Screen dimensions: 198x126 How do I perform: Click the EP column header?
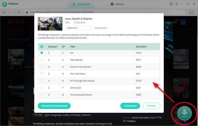click(x=63, y=47)
